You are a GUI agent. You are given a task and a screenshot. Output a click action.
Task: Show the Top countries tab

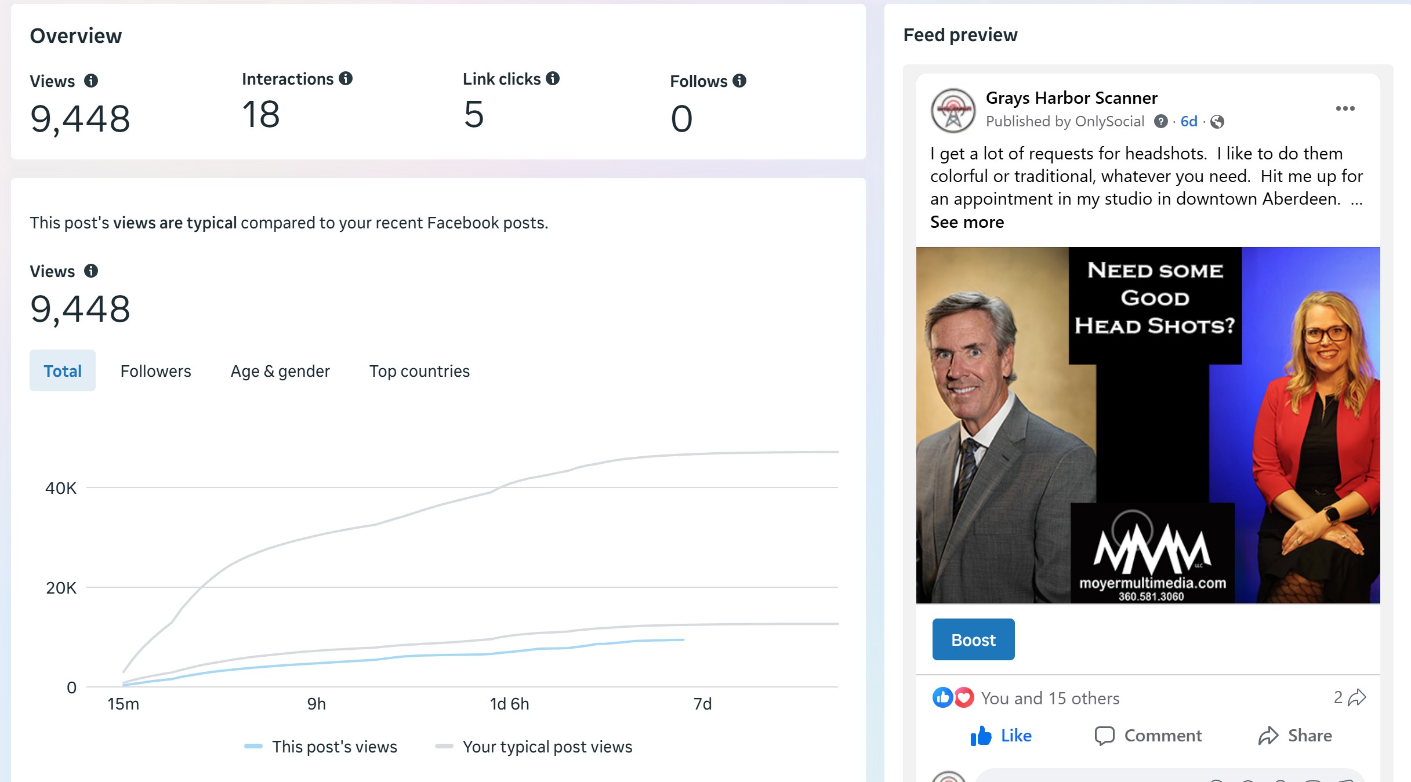pyautogui.click(x=419, y=370)
